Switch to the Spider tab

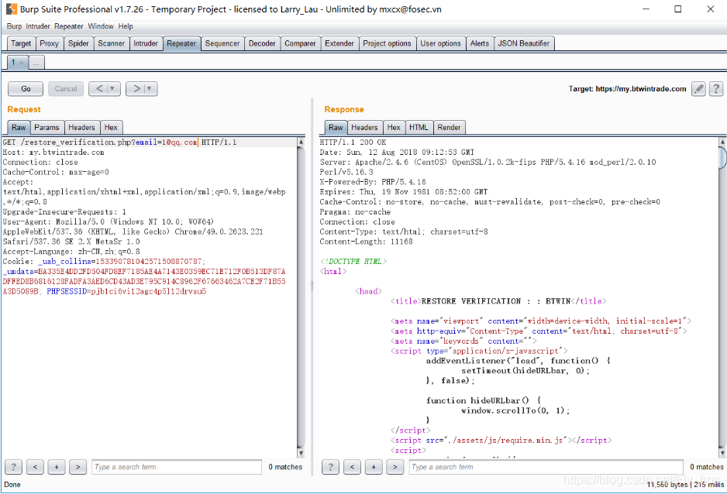click(78, 43)
